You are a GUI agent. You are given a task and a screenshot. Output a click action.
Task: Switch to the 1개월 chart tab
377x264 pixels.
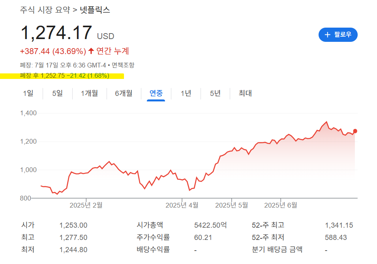90,93
